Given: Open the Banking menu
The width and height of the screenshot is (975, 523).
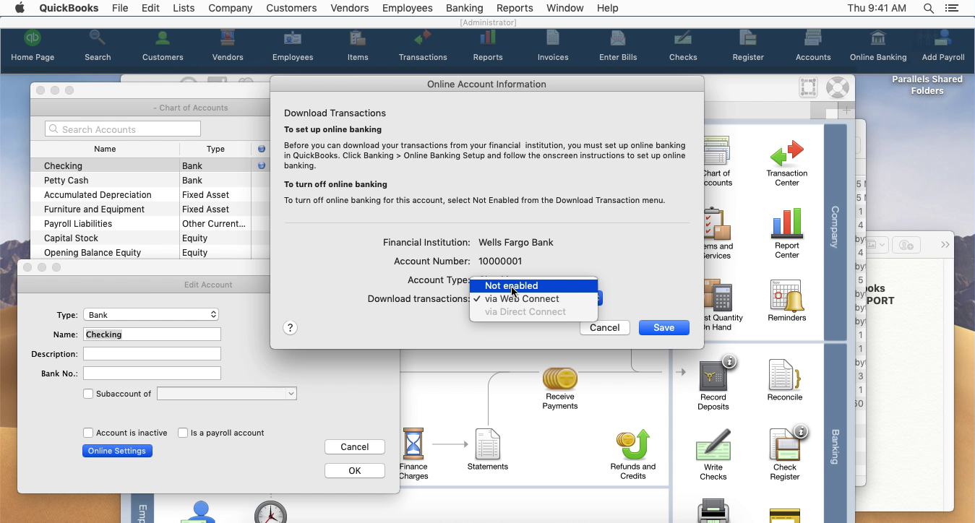Looking at the screenshot, I should click(464, 8).
